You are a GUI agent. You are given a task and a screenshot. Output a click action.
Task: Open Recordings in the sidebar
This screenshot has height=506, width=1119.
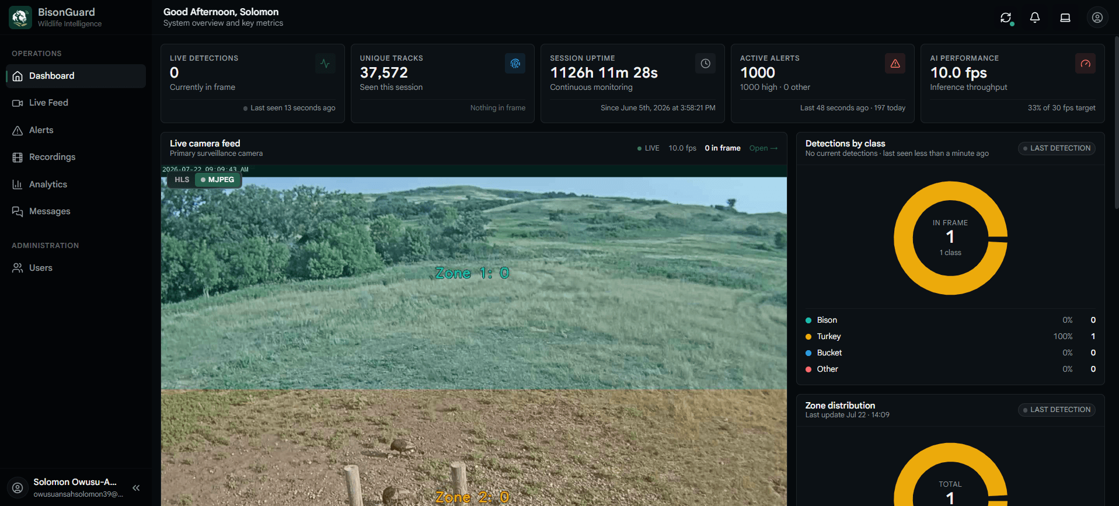76,157
